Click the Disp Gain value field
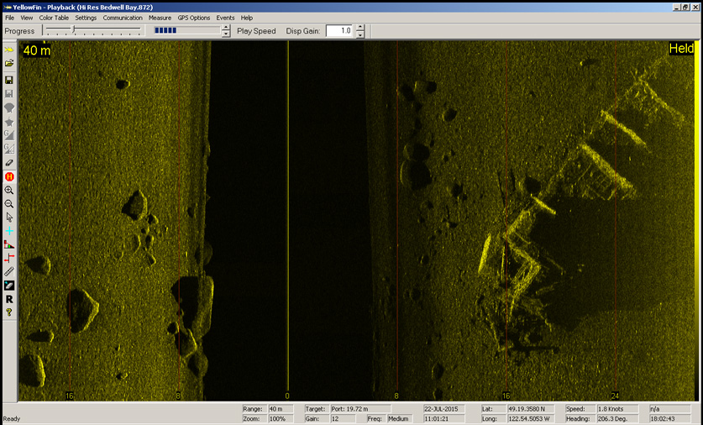Image resolution: width=703 pixels, height=425 pixels. (x=339, y=31)
